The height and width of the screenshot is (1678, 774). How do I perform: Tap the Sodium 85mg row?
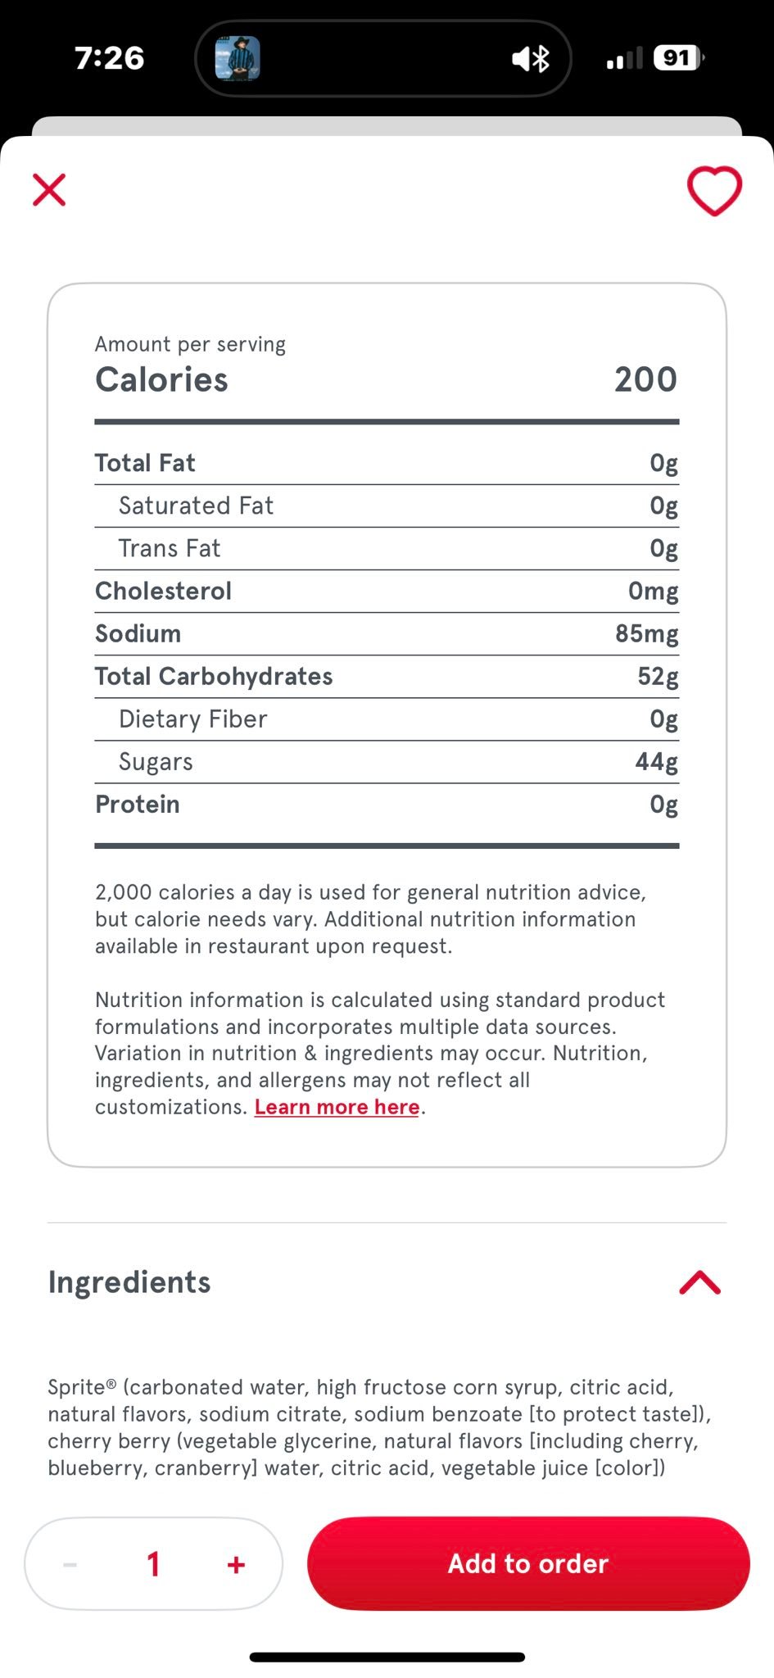tap(387, 633)
